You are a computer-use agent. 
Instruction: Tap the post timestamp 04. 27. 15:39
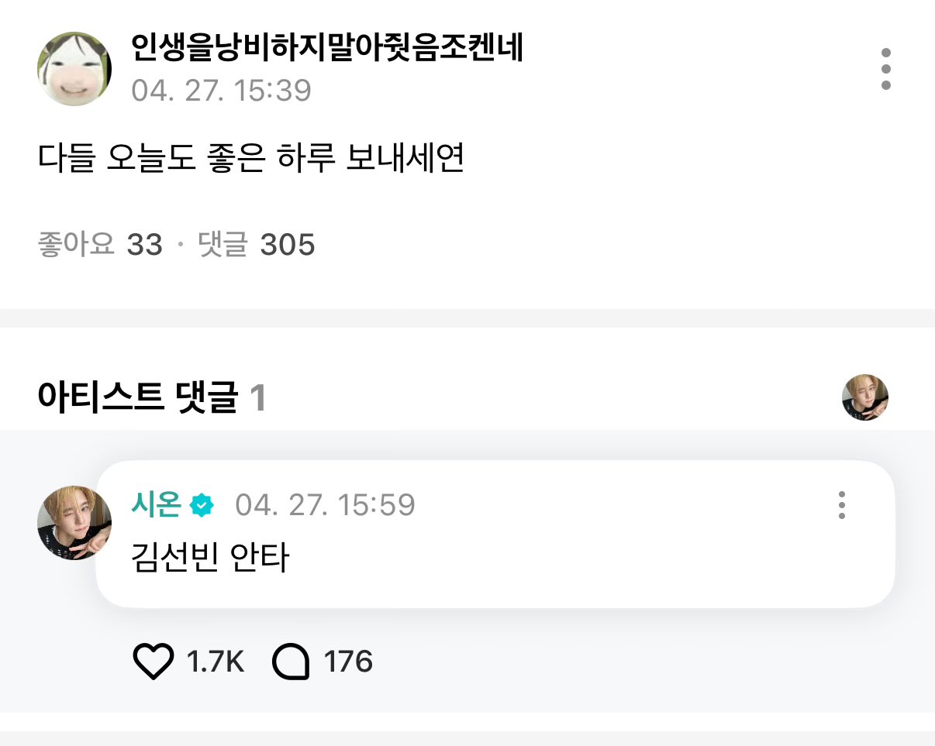(221, 91)
